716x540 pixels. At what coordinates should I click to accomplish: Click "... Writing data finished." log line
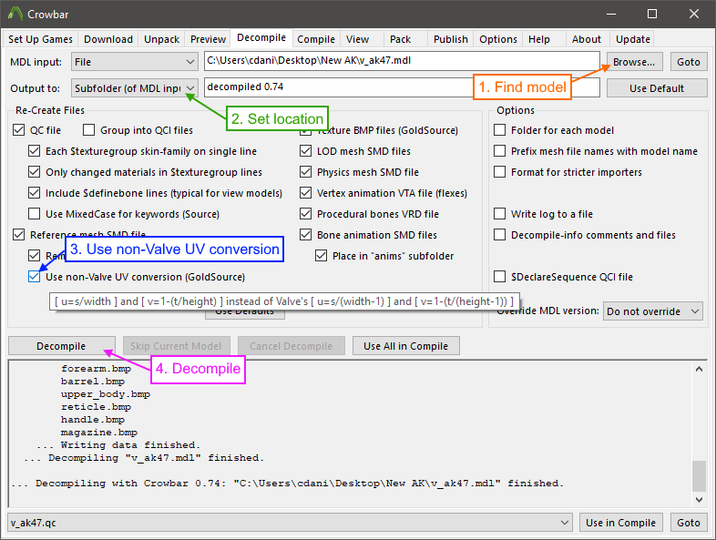point(118,445)
